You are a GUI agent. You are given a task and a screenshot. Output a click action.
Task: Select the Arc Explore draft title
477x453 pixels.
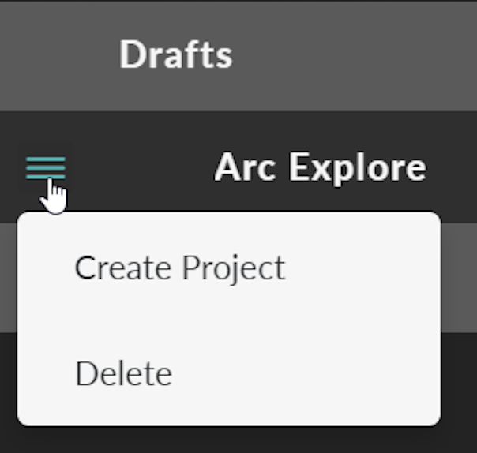[x=321, y=167]
